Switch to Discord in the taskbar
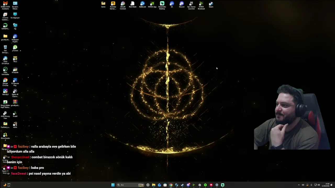 point(188,185)
